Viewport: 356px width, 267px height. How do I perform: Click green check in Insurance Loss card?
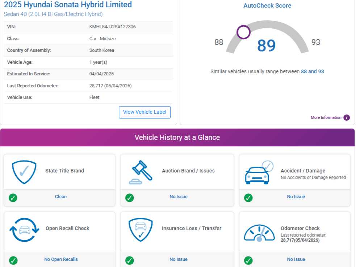129,260
